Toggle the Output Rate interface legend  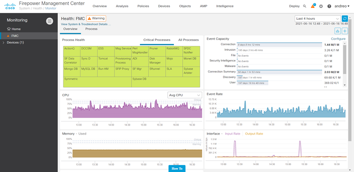[x=254, y=134]
